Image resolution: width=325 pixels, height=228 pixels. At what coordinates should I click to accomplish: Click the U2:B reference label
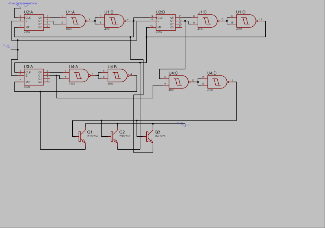(x=160, y=12)
